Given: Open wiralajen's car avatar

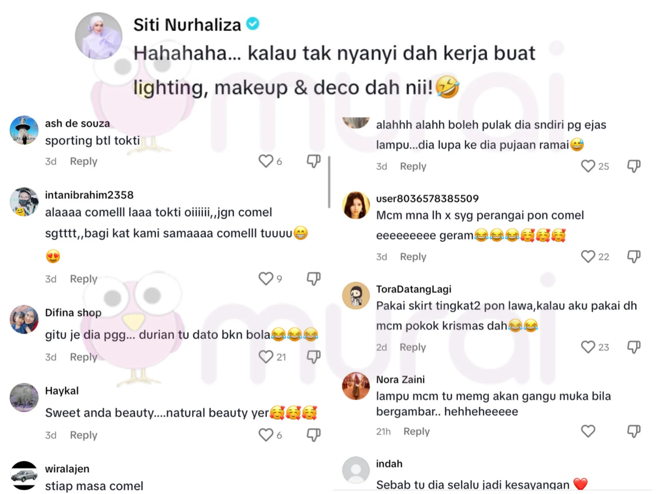Looking at the screenshot, I should tap(24, 475).
